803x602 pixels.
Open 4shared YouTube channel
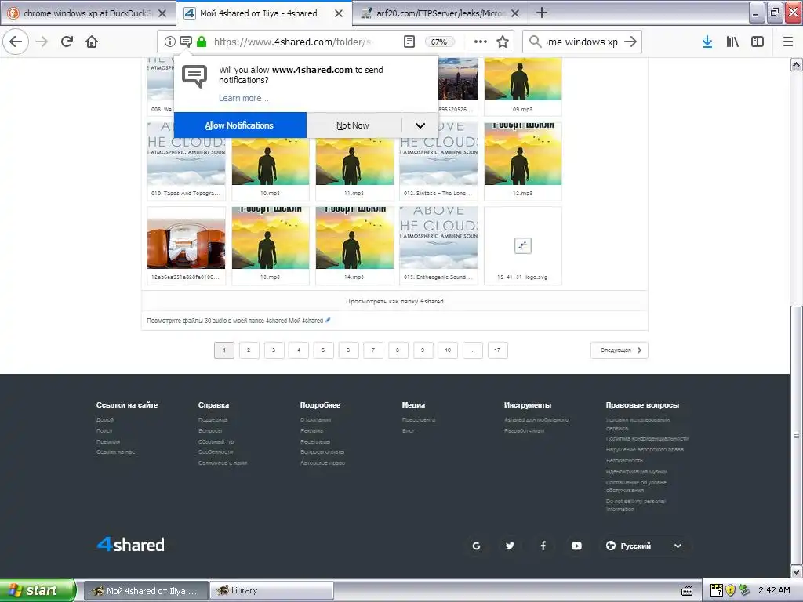(x=576, y=546)
